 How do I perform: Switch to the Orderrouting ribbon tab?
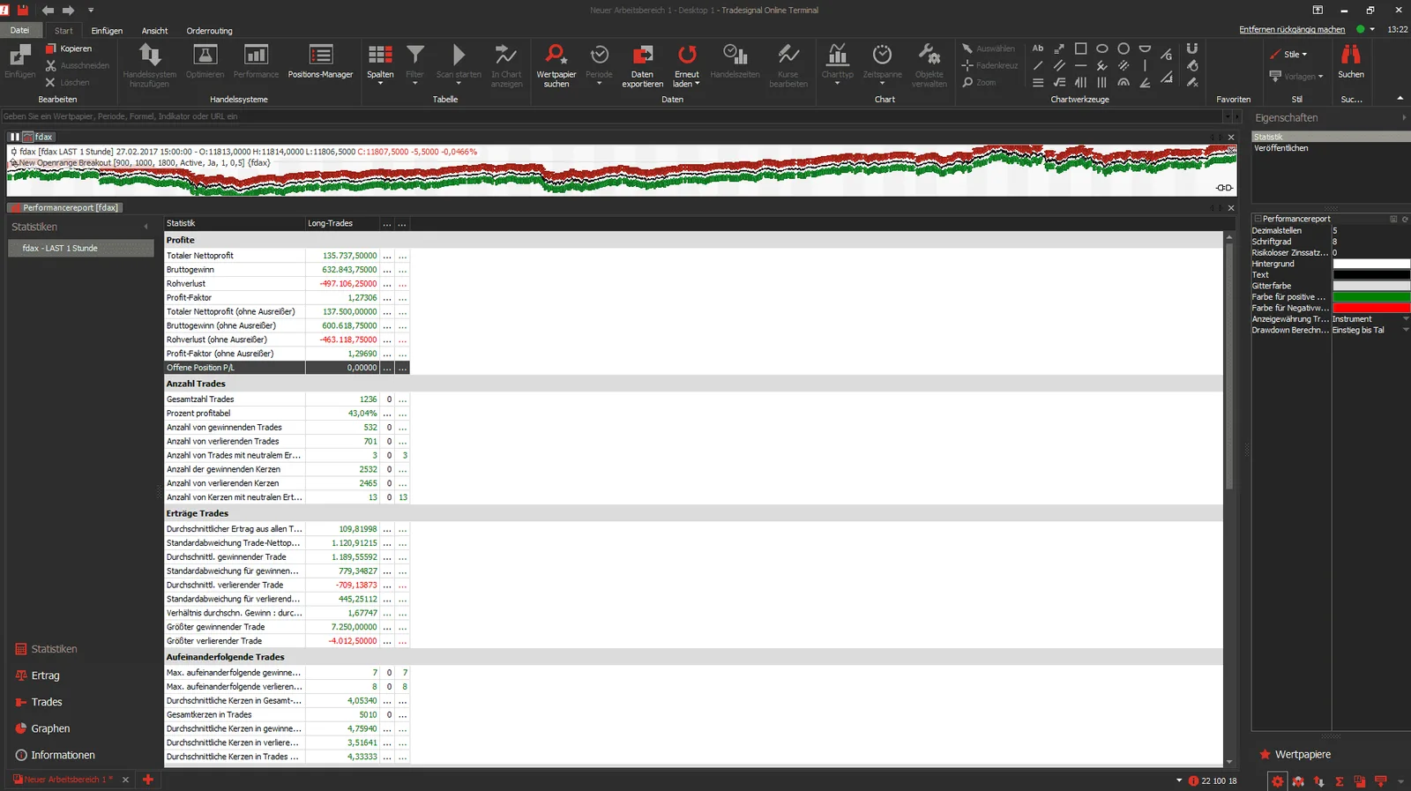click(x=209, y=31)
